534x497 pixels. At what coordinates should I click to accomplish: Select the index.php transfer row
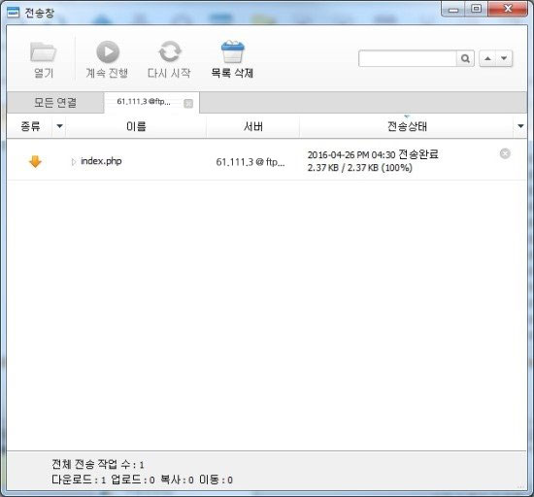tap(267, 161)
